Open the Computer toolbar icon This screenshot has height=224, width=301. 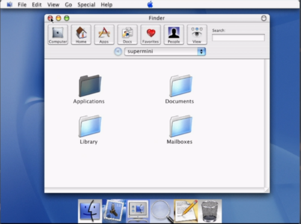[58, 34]
